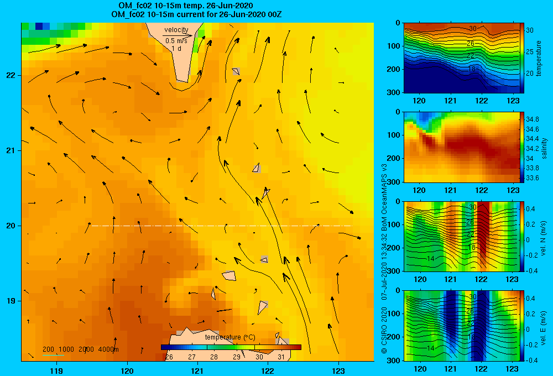Click the "vel. E (m/s)" axis label
The width and height of the screenshot is (553, 376).
pyautogui.click(x=544, y=328)
